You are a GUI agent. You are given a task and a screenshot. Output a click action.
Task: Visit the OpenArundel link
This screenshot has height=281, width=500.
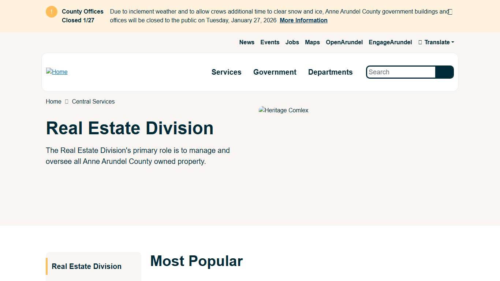click(x=344, y=42)
